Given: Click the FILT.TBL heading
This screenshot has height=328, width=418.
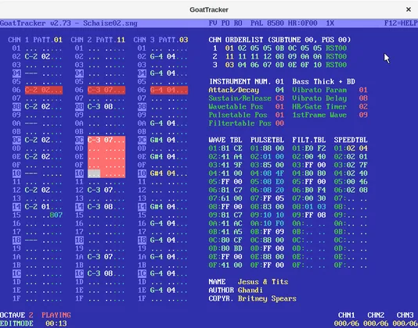Looking at the screenshot, I should 309,140.
